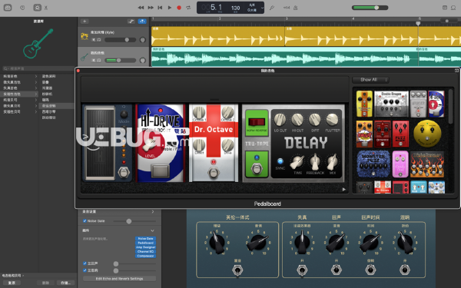The image size is (461, 288).
Task: Click the Tuner fork icon
Action: click(272, 8)
